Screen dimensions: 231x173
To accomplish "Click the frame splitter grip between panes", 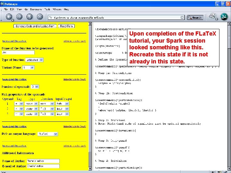I will pyautogui.click(x=90, y=89).
